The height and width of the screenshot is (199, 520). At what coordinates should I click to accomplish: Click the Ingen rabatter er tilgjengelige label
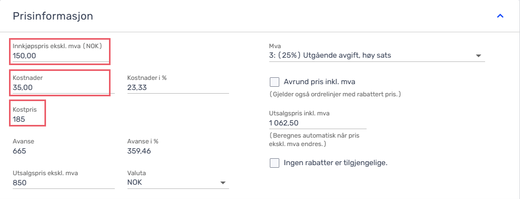click(336, 163)
